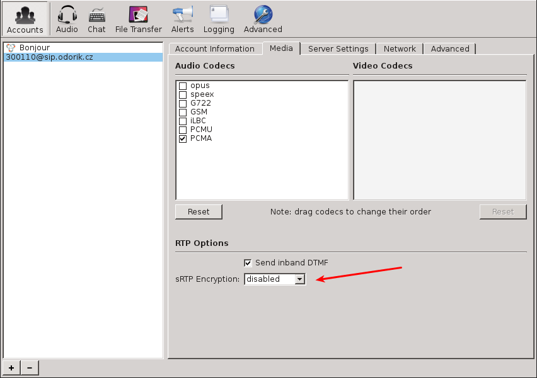Enable the G722 audio codec

point(183,104)
